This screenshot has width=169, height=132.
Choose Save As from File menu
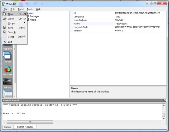12,32
